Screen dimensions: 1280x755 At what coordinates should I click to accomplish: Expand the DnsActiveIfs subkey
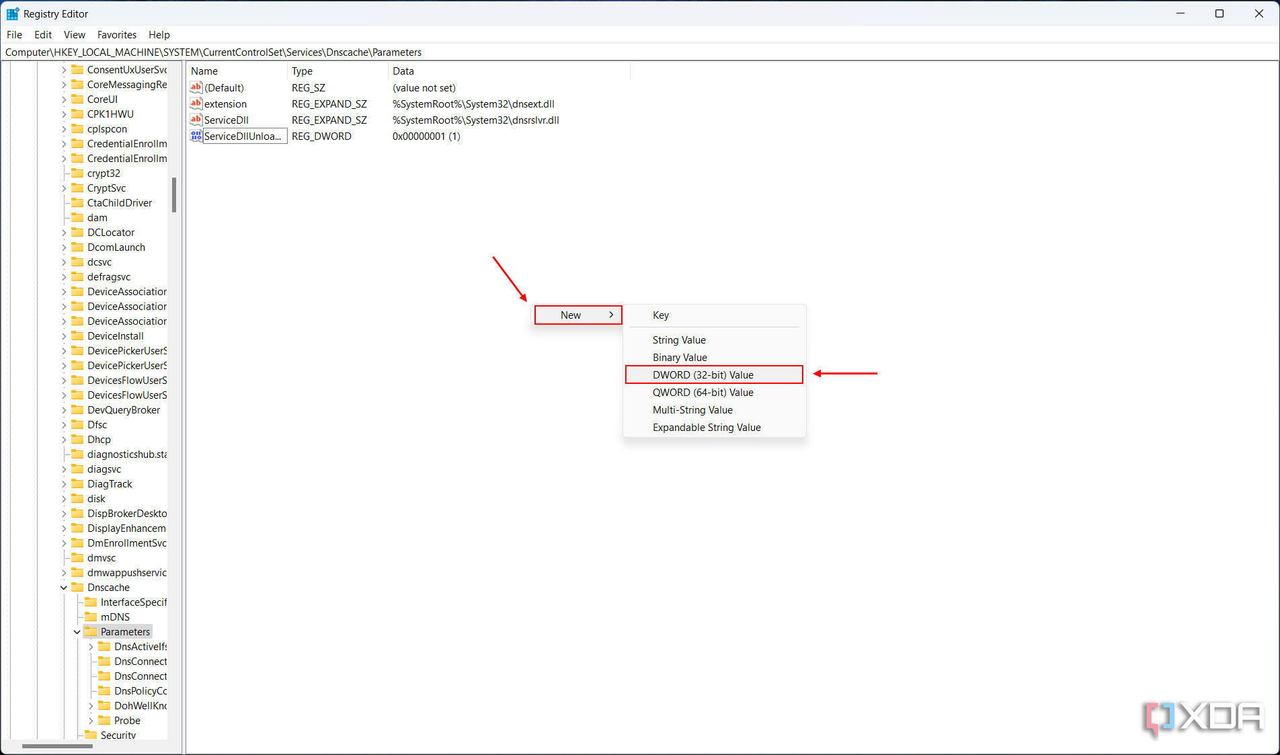coord(91,647)
